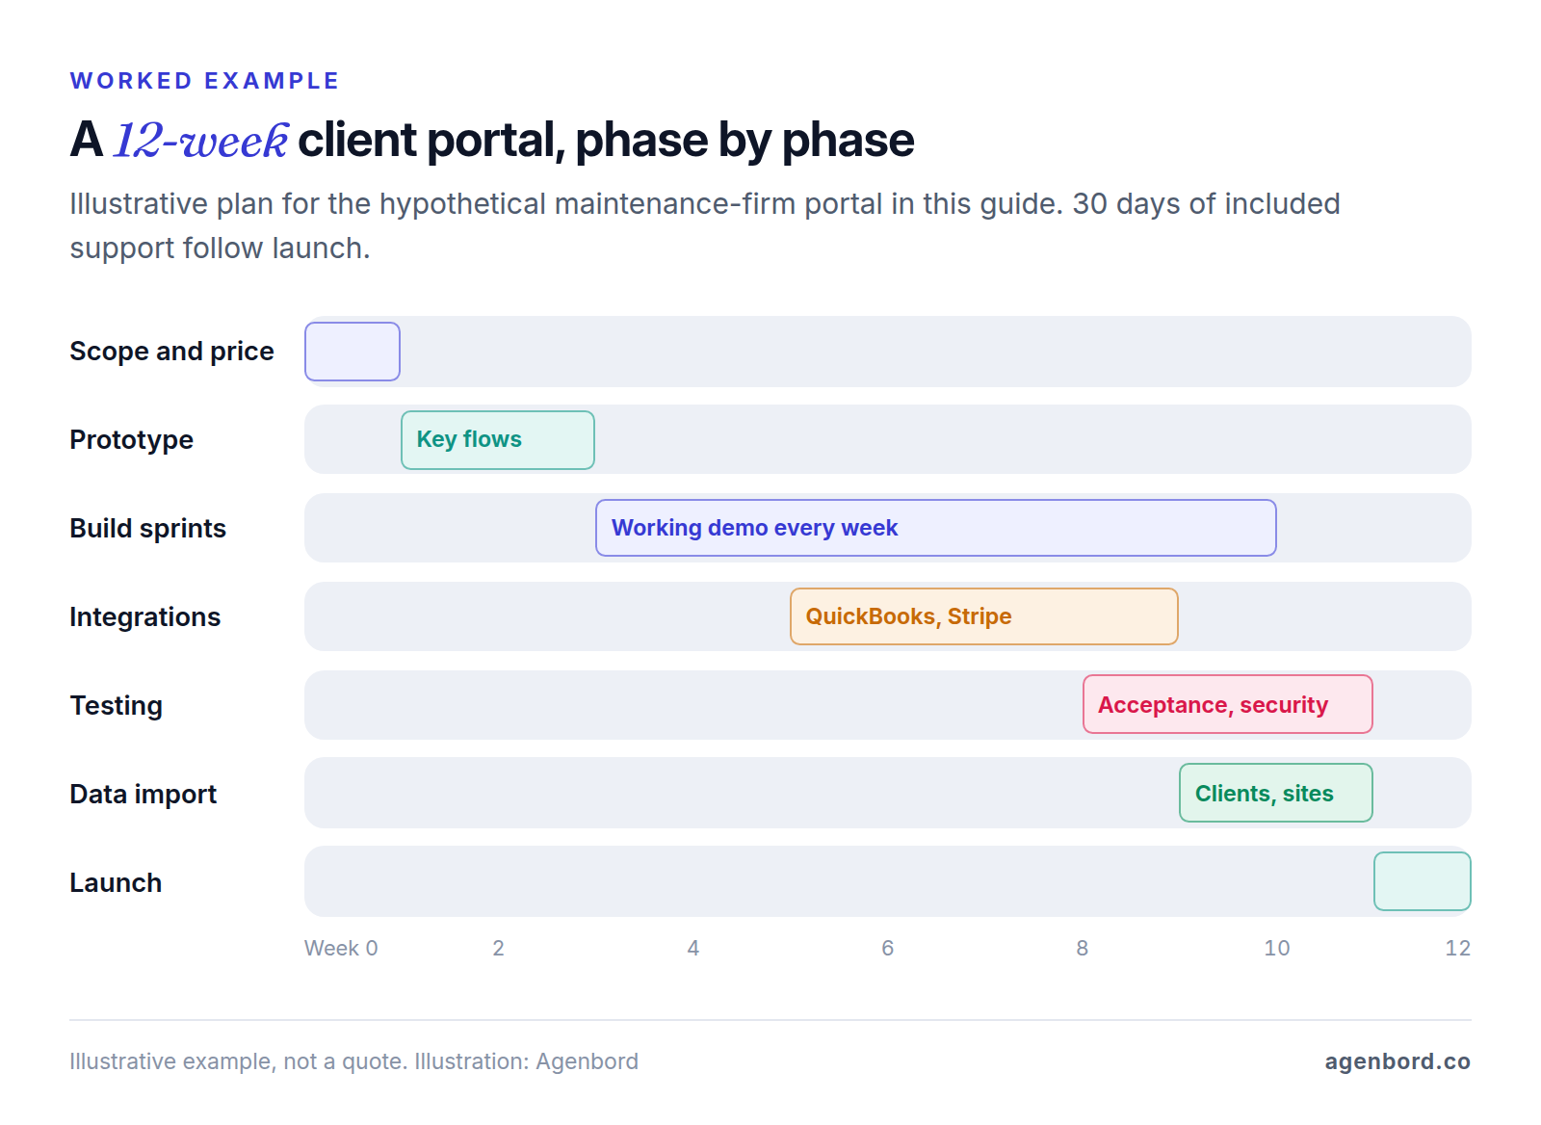Click the empty Scope and price bar
1541x1125 pixels.
pos(353,352)
